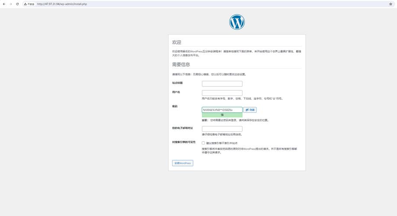
Task: Click the username allowed-characters hint text
Action: tap(242, 98)
